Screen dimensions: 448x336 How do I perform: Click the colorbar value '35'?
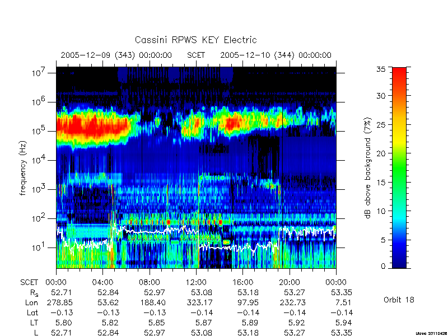coord(381,69)
